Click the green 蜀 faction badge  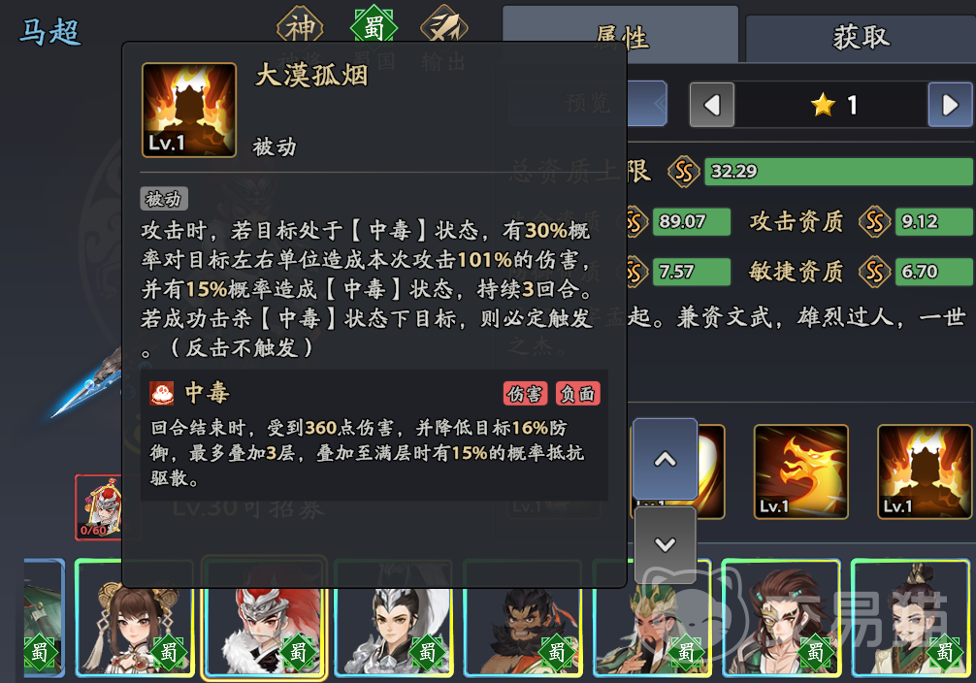[x=374, y=27]
